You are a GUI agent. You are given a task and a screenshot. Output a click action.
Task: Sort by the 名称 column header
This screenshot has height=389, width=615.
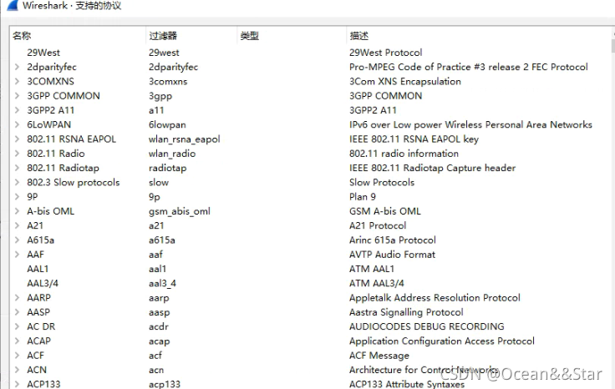[x=22, y=36]
